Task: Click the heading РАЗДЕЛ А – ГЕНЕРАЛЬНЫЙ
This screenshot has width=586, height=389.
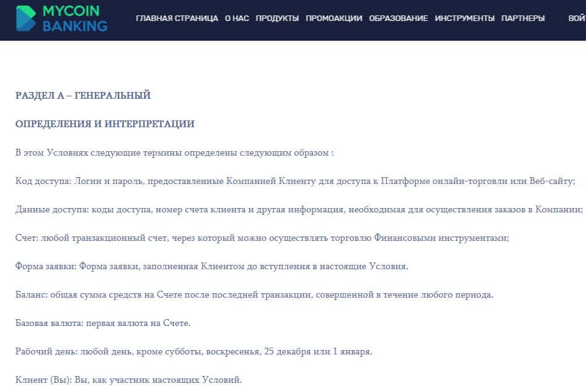Action: pyautogui.click(x=83, y=96)
